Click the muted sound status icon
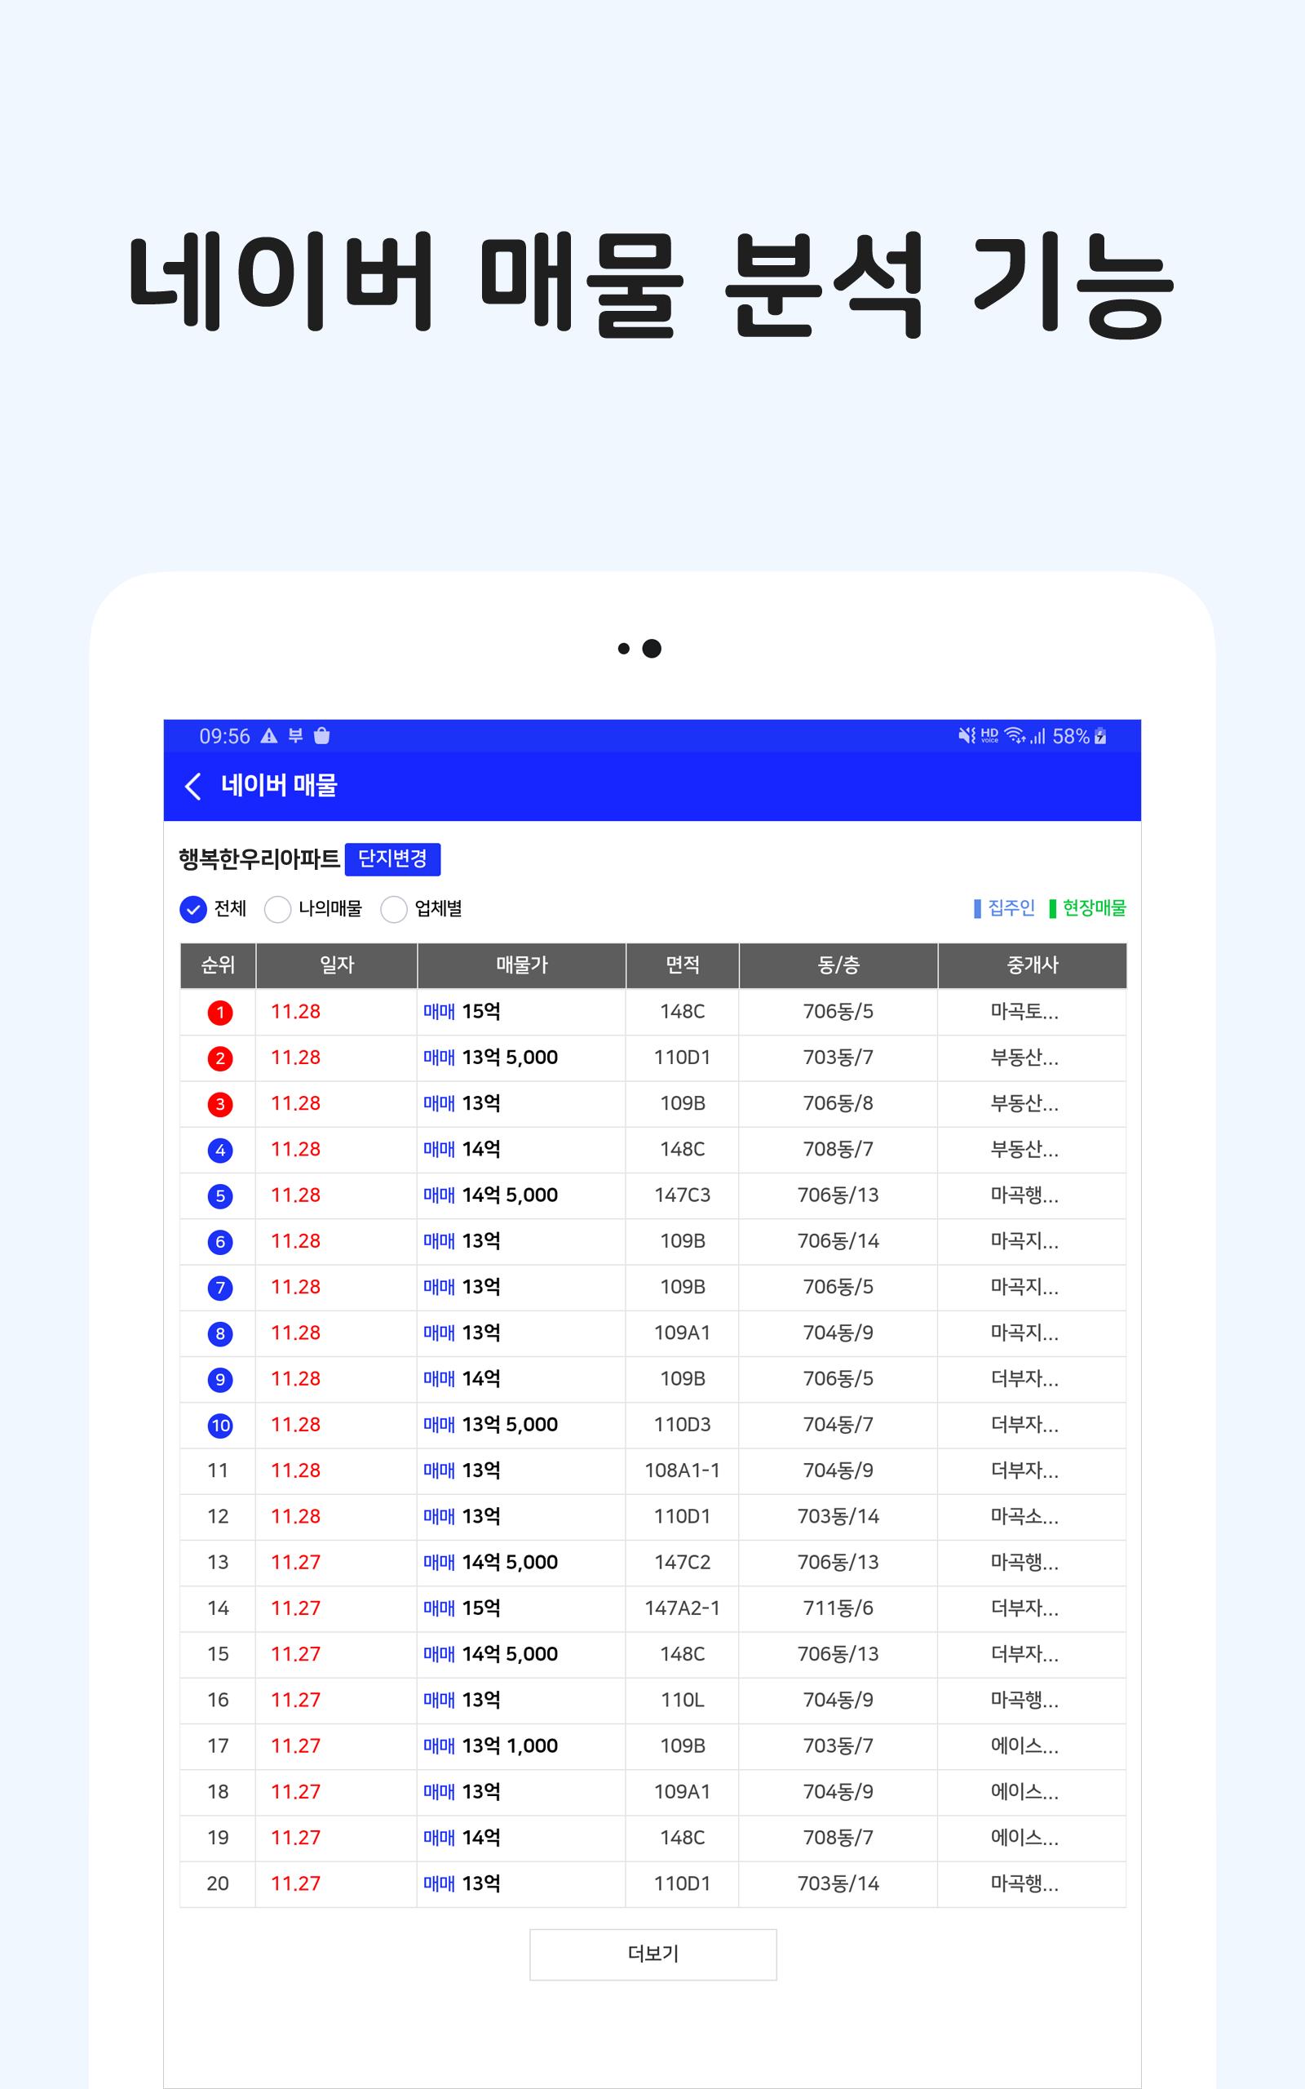1305x2089 pixels. tap(967, 735)
